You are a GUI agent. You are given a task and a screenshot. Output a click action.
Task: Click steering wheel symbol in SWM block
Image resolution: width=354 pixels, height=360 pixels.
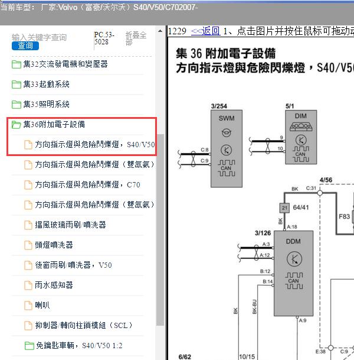click(227, 132)
